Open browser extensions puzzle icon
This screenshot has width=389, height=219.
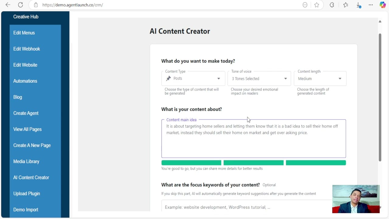[332, 5]
